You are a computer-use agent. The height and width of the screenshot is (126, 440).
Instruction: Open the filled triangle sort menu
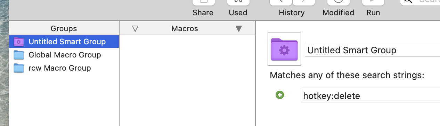pyautogui.click(x=238, y=29)
